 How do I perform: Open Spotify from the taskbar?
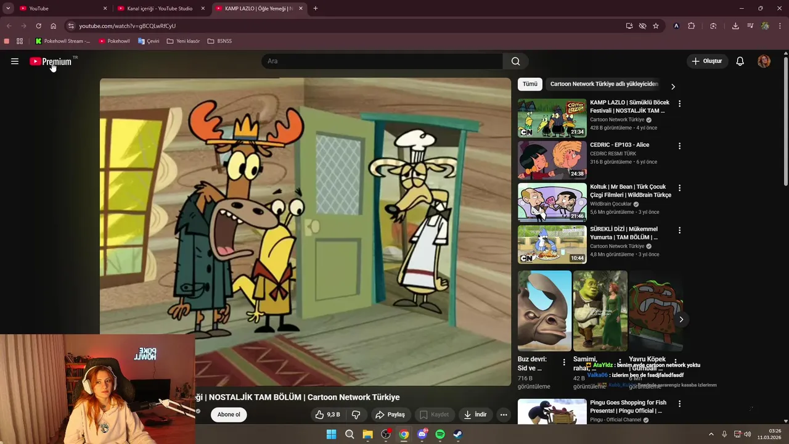[440, 434]
